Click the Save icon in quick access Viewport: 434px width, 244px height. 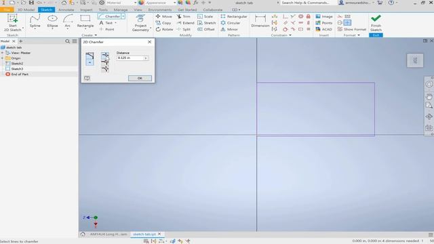pyautogui.click(x=31, y=3)
